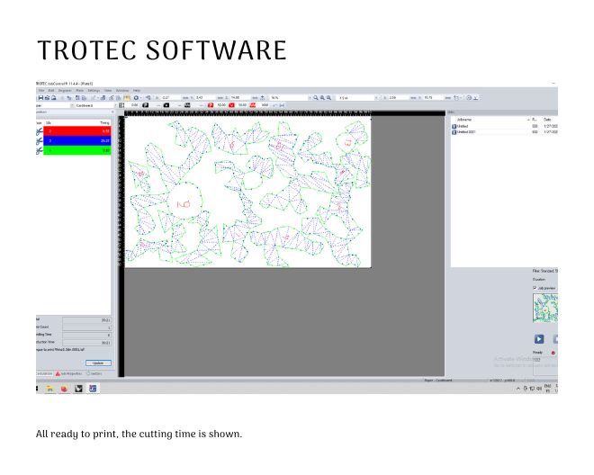Image resolution: width=594 pixels, height=475 pixels.
Task: Click the ENG language indicator
Action: click(548, 388)
